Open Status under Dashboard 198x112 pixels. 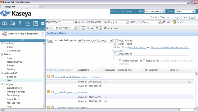pyautogui.click(x=10, y=47)
